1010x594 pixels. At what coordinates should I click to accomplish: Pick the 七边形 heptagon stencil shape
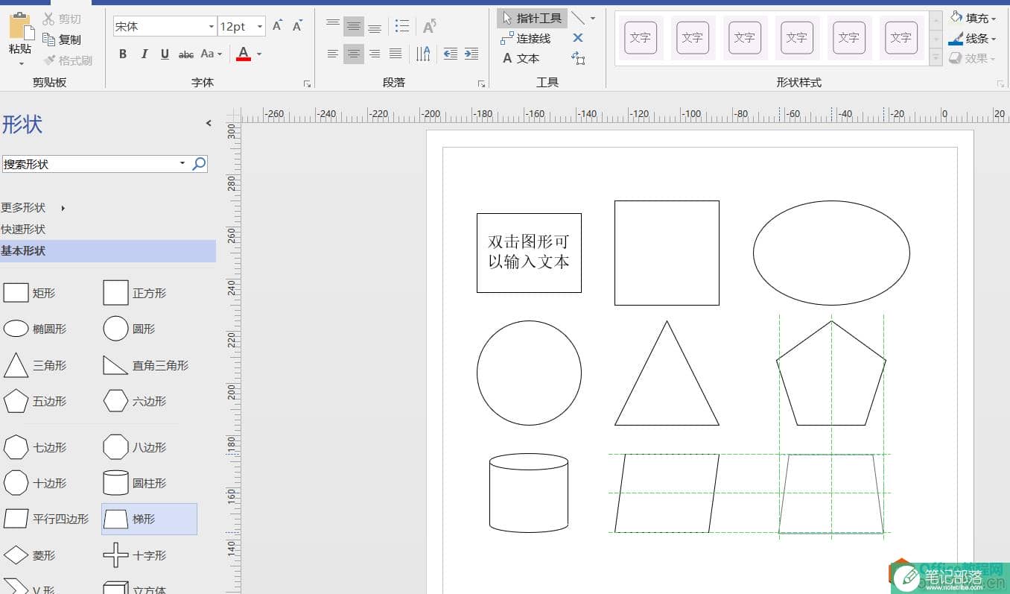(35, 447)
